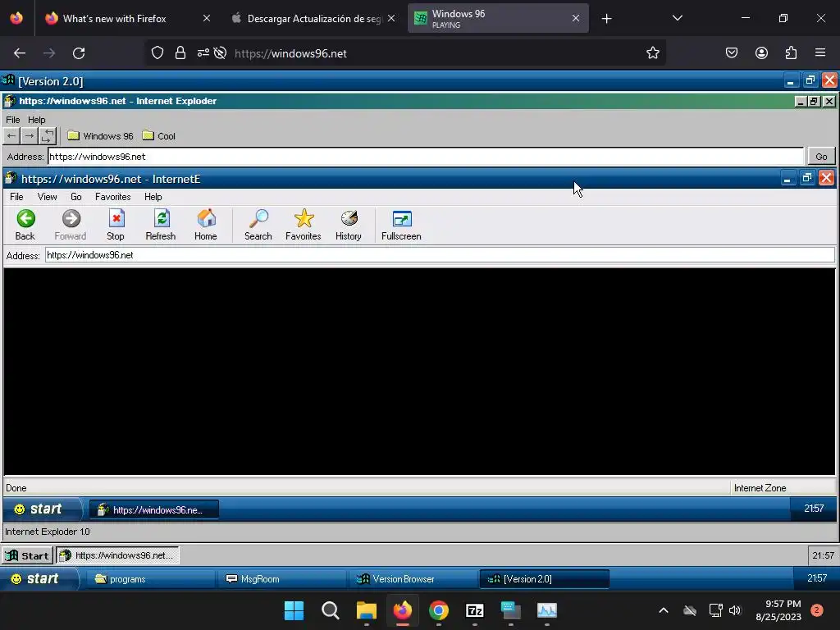The width and height of the screenshot is (840, 630).
Task: Expand the list all tabs chevron
Action: point(677,18)
